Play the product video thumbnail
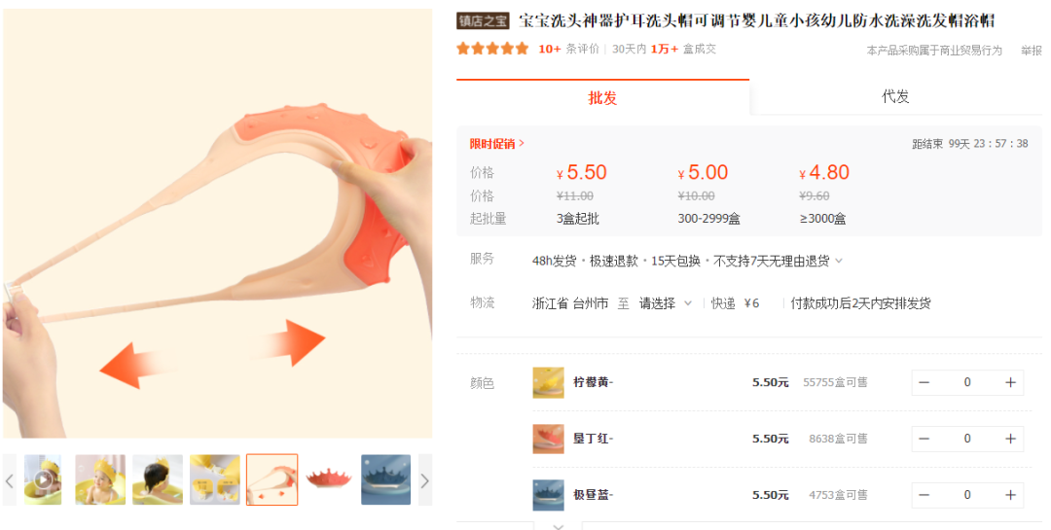This screenshot has width=1051, height=530. pyautogui.click(x=43, y=479)
